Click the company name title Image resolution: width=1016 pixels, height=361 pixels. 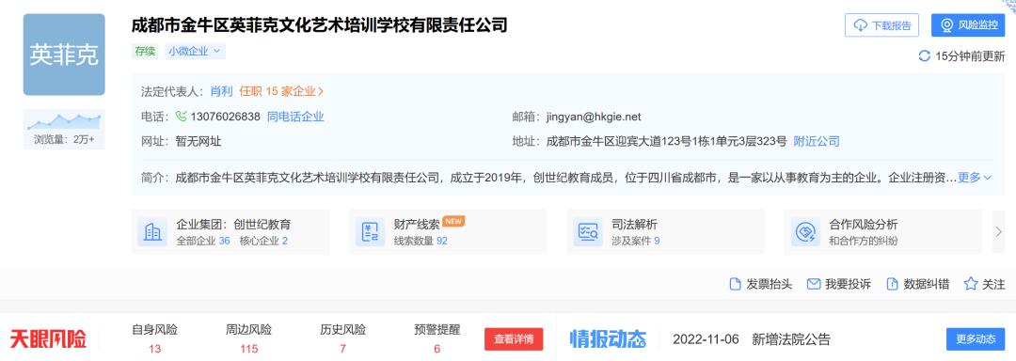click(319, 26)
